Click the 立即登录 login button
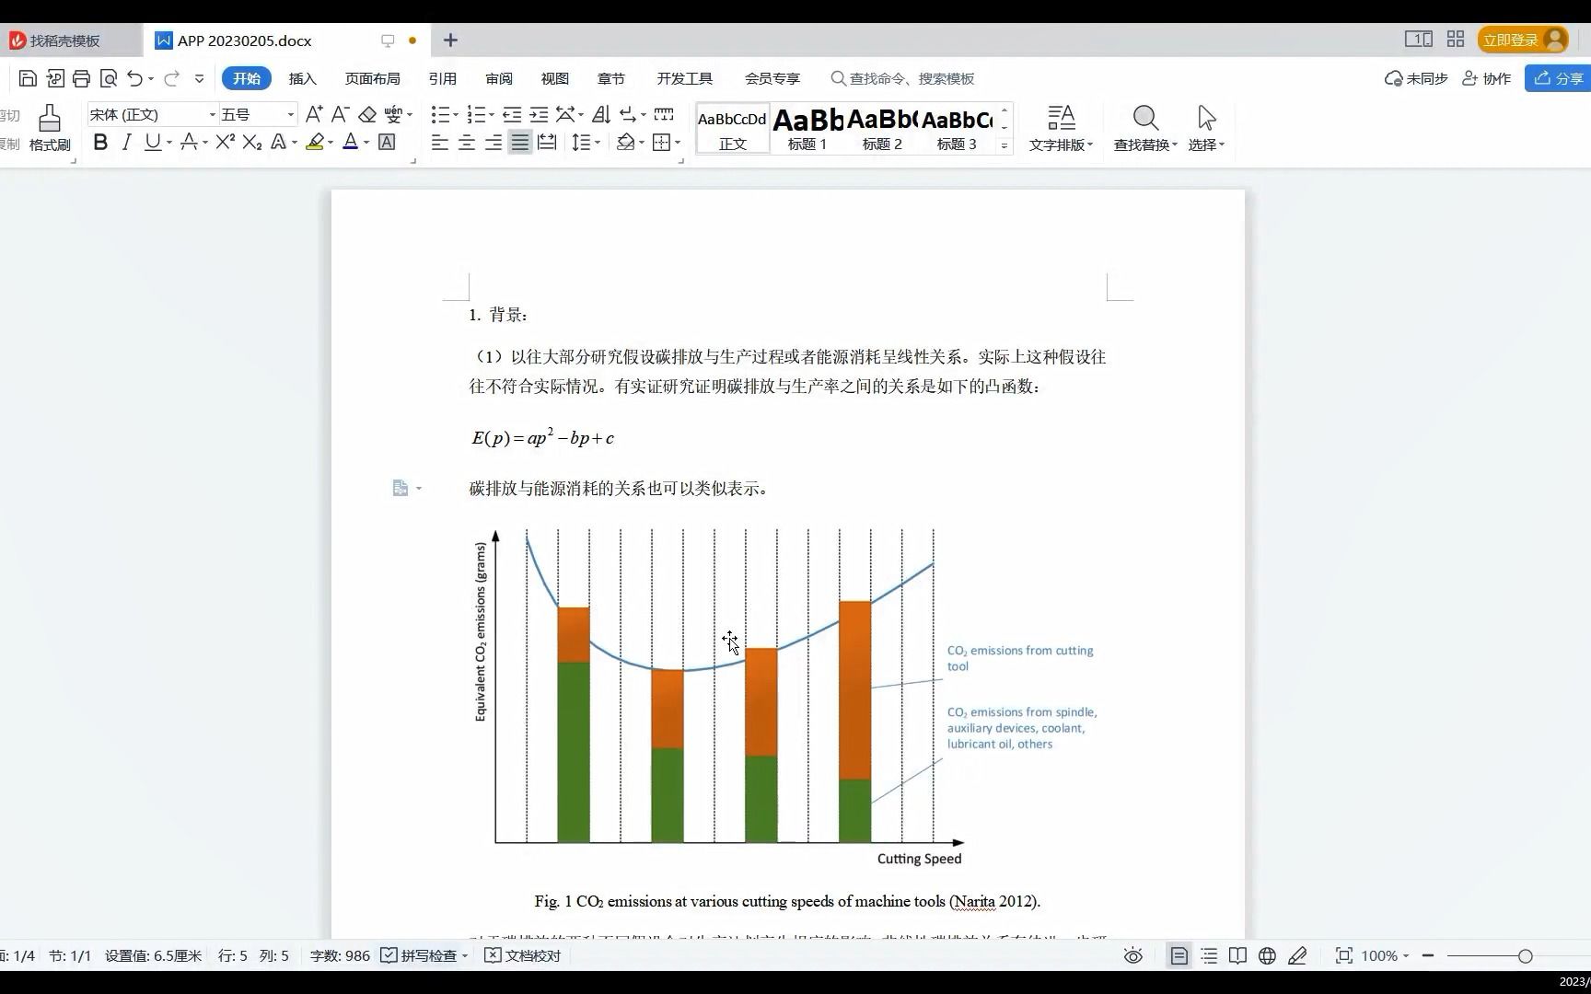This screenshot has height=994, width=1591. click(1523, 40)
